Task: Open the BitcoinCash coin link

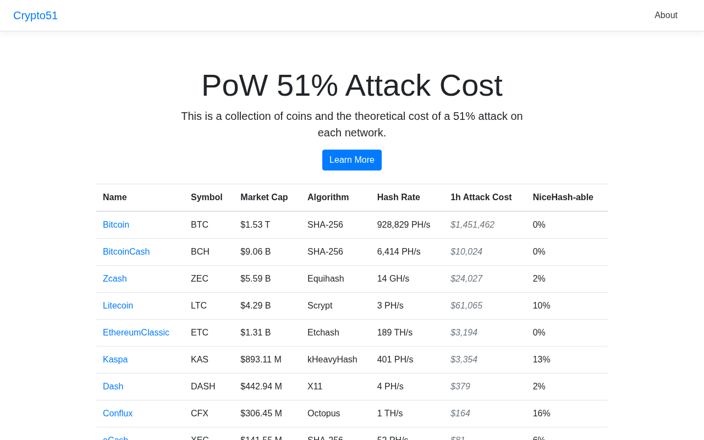Action: click(x=126, y=252)
